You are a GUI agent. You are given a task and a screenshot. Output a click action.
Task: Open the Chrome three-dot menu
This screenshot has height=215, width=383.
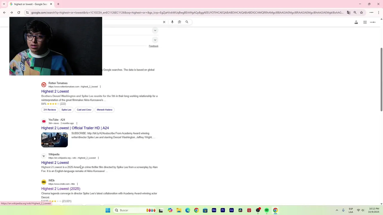379,13
